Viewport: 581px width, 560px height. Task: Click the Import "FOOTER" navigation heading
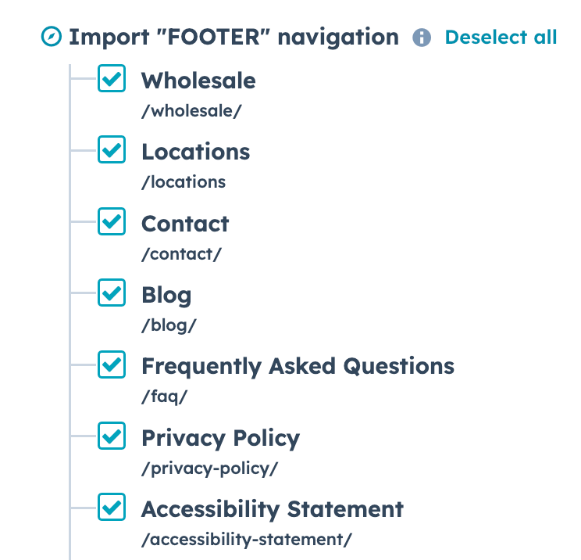[233, 37]
